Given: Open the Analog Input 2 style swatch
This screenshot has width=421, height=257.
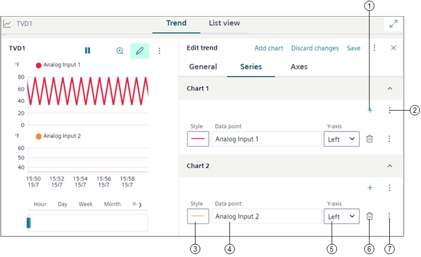Looking at the screenshot, I should pos(198,216).
